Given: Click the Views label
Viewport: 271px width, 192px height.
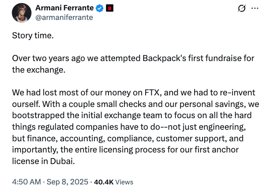Looking at the screenshot, I should (x=124, y=182).
